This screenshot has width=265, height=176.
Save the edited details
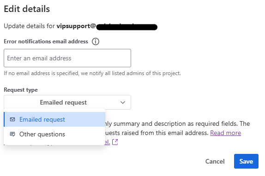click(246, 161)
